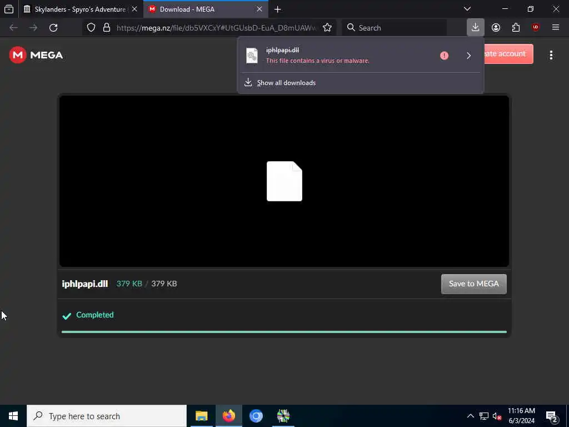
Task: Open the clock showing 11:16 AM
Action: [521, 416]
